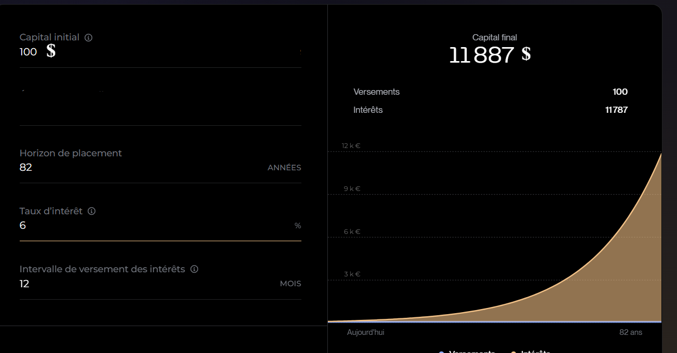Click info icon next to Intervalle de versement
This screenshot has height=353, width=677.
pyautogui.click(x=195, y=269)
